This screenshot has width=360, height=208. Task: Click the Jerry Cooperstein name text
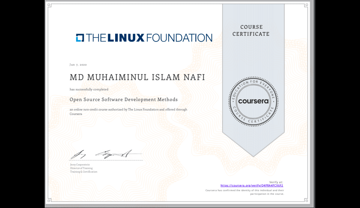coord(80,165)
